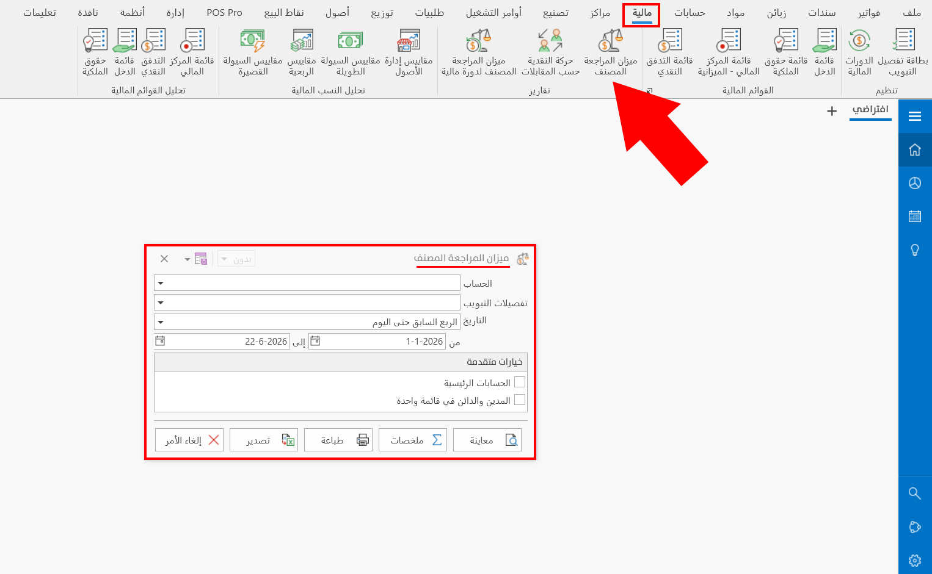Open the مالية ribbon tab
The image size is (932, 574).
(x=642, y=13)
